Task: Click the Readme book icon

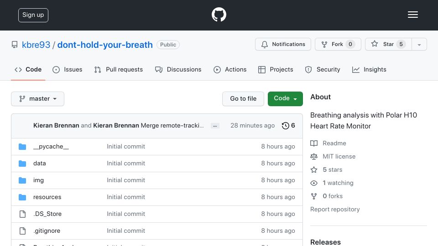Action: [x=314, y=143]
